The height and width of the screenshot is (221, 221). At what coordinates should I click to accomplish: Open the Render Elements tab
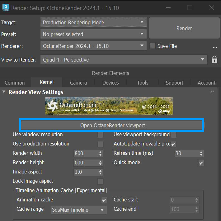coord(110,73)
